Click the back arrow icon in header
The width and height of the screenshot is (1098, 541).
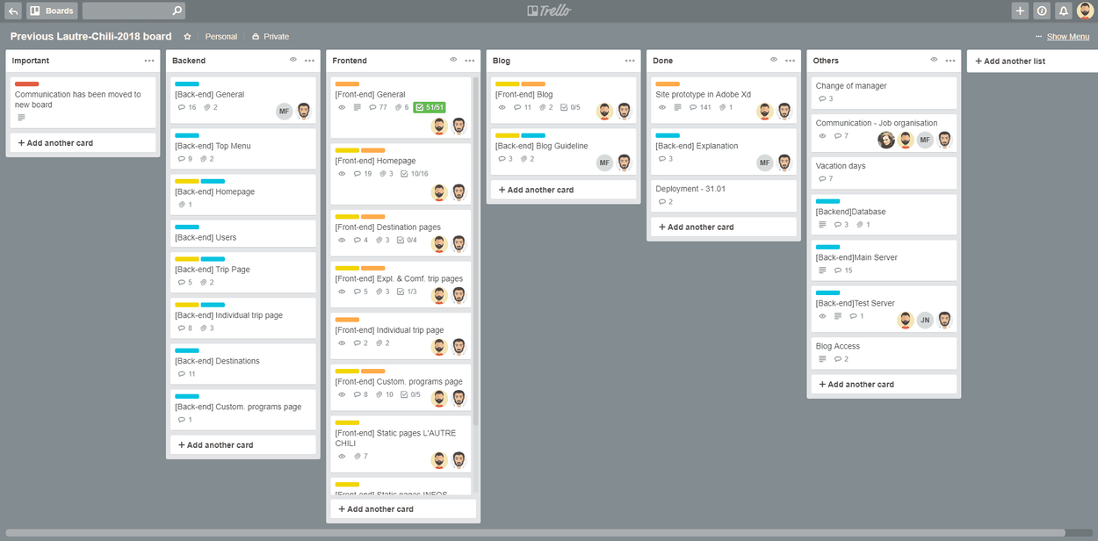[13, 11]
